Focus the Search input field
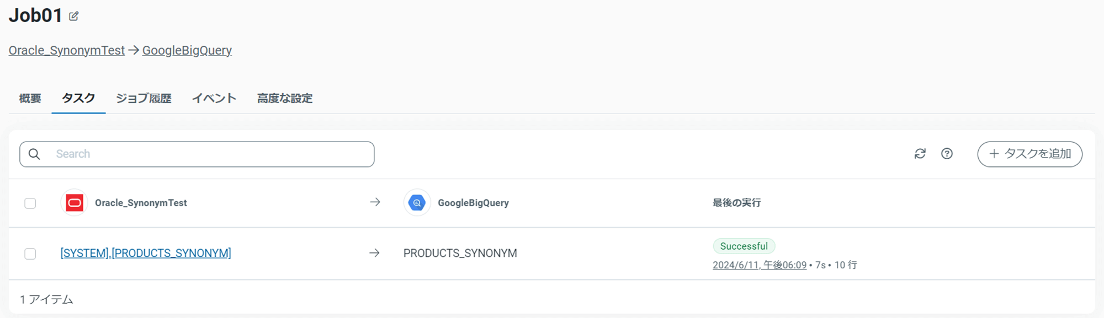Screen dimensions: 1104x318 point(210,154)
